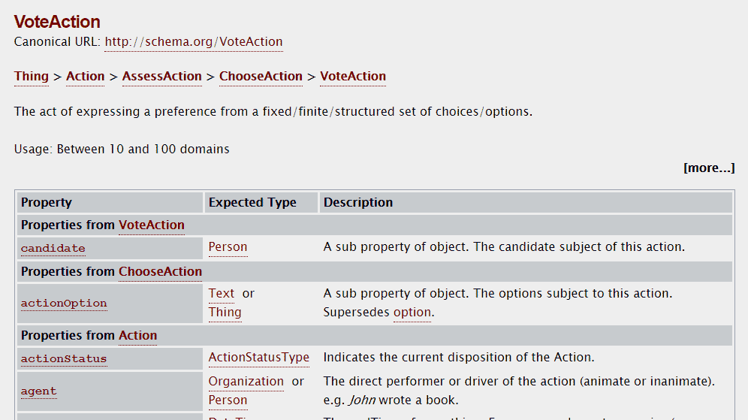Expand the [more...] section
This screenshot has height=420, width=748.
click(x=709, y=168)
